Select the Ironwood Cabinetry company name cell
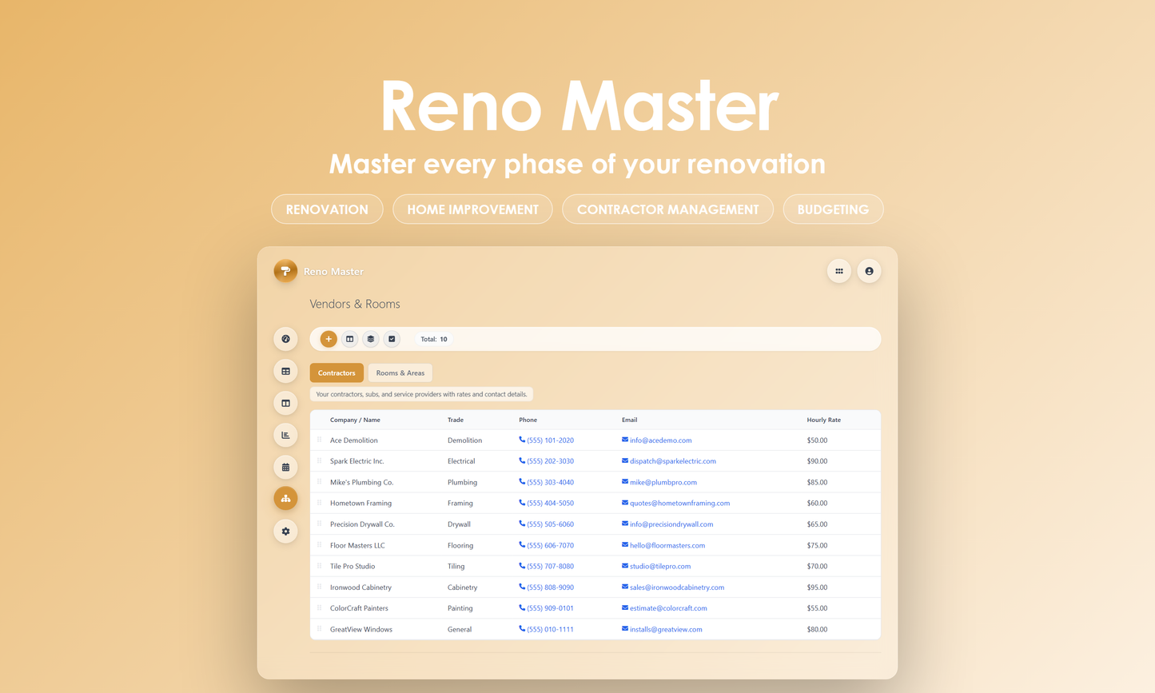Image resolution: width=1155 pixels, height=693 pixels. 360,587
